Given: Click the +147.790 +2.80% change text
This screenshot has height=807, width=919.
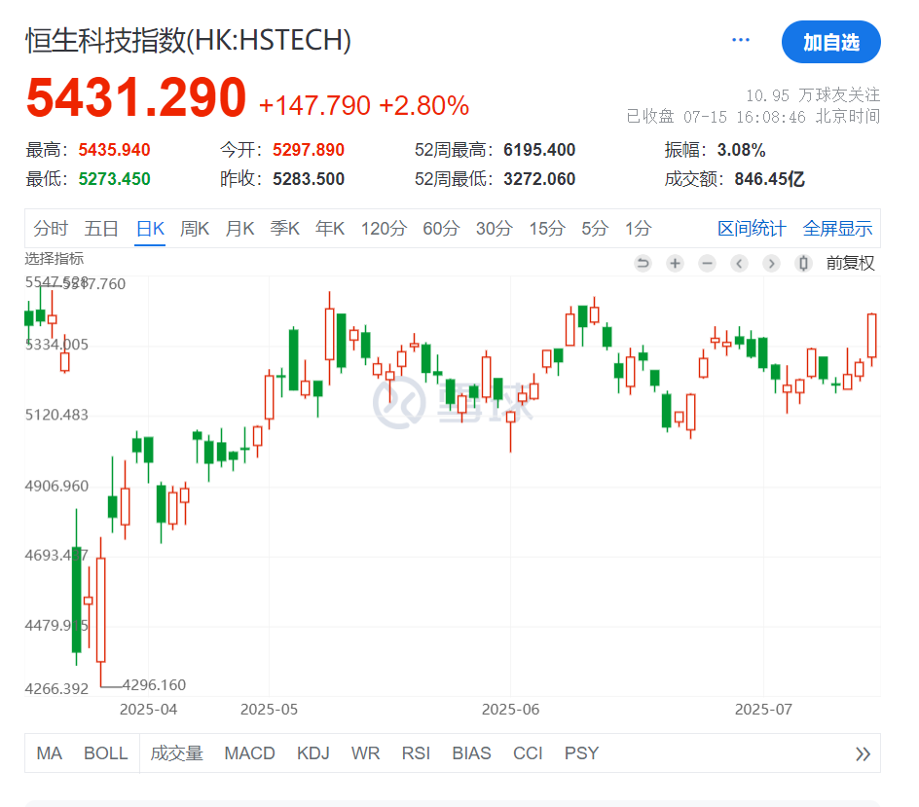Looking at the screenshot, I should (x=364, y=106).
